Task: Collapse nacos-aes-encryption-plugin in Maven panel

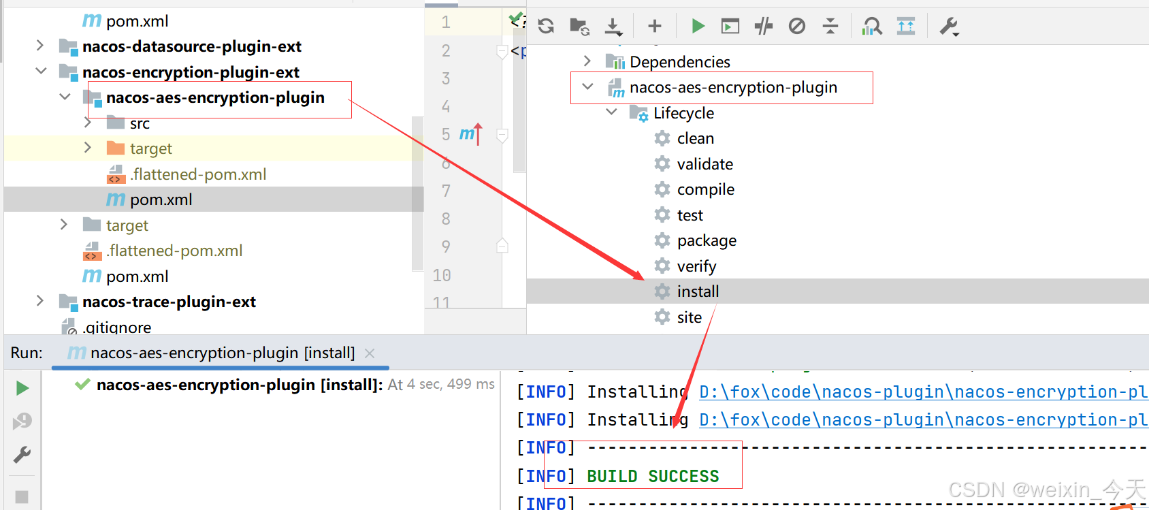Action: click(587, 87)
